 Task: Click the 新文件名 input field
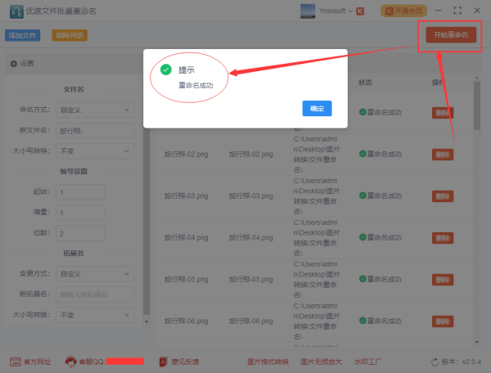95,131
